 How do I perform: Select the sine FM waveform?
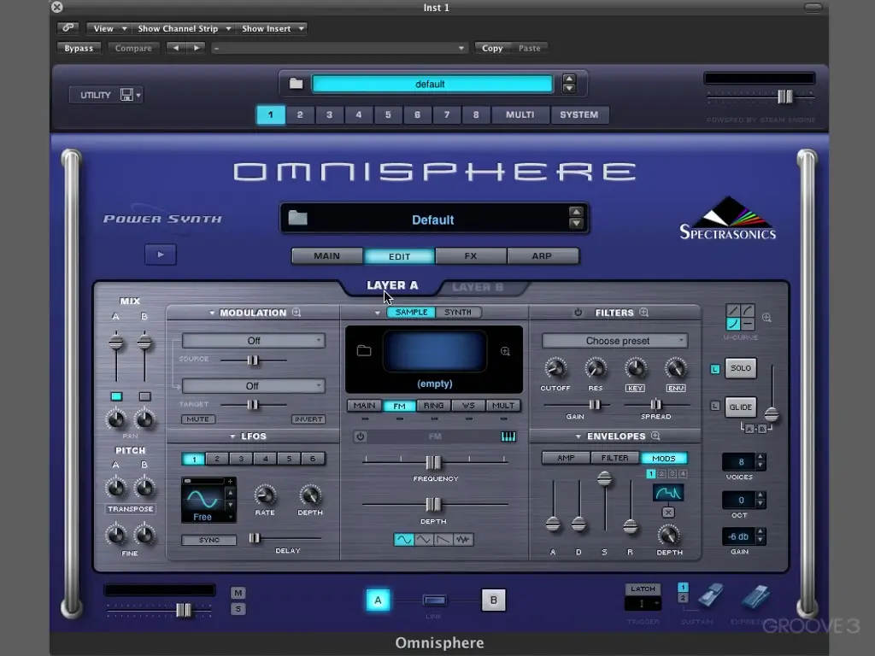(x=403, y=540)
